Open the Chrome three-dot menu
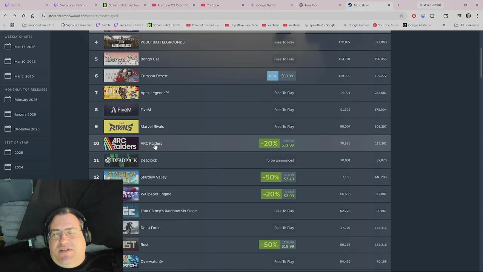 pos(477,16)
